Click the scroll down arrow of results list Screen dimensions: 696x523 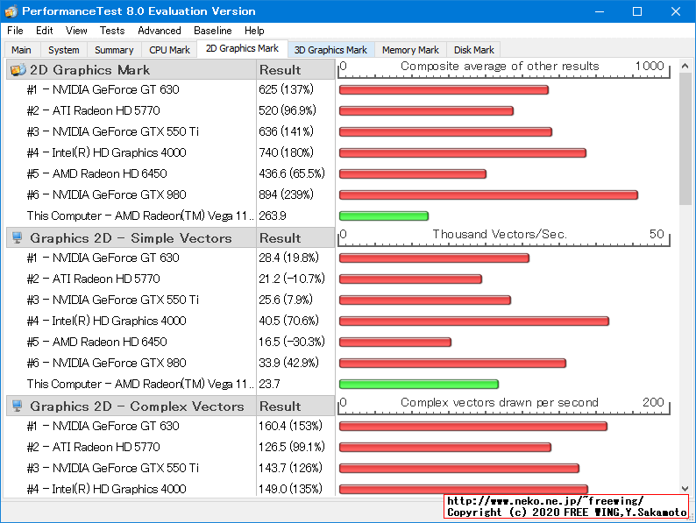685,489
